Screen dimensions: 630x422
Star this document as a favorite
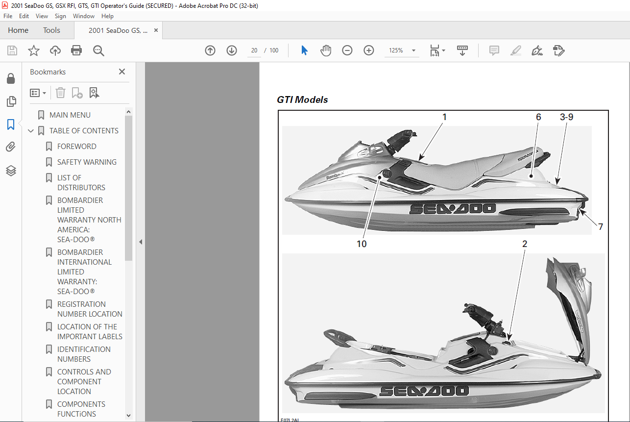click(x=34, y=50)
